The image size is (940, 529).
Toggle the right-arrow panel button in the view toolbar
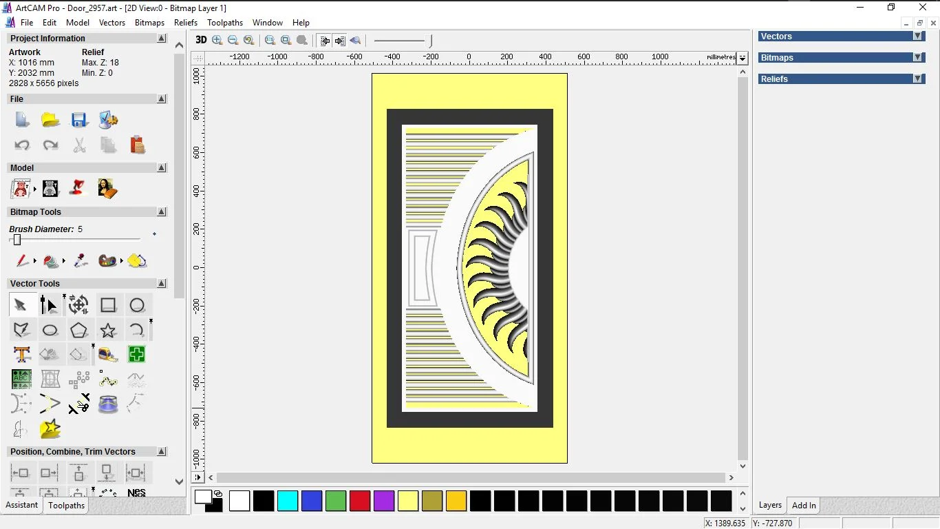point(340,41)
